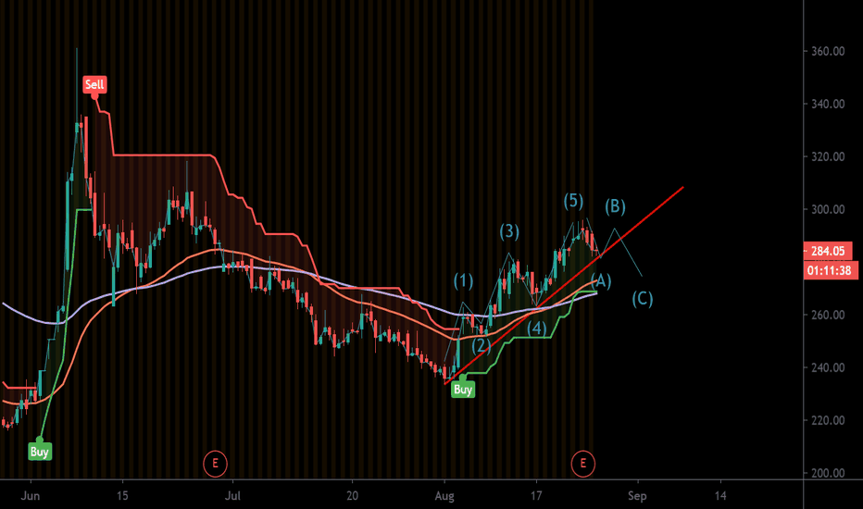863x509 pixels.
Task: Click the 15 date axis label
Action: [x=122, y=496]
